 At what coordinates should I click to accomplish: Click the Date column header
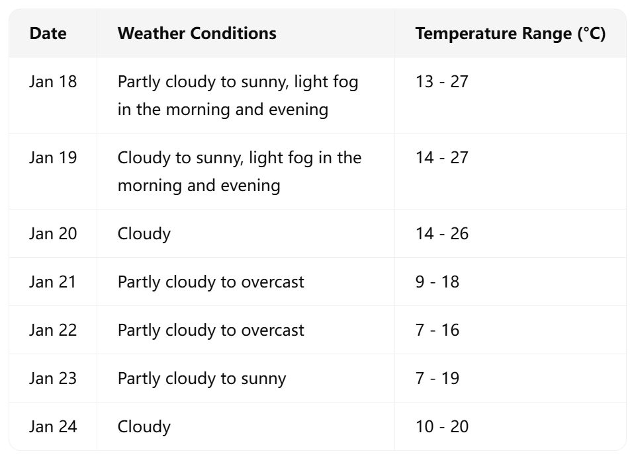(x=48, y=33)
